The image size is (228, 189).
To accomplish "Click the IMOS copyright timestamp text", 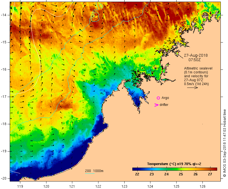I will (225, 143).
